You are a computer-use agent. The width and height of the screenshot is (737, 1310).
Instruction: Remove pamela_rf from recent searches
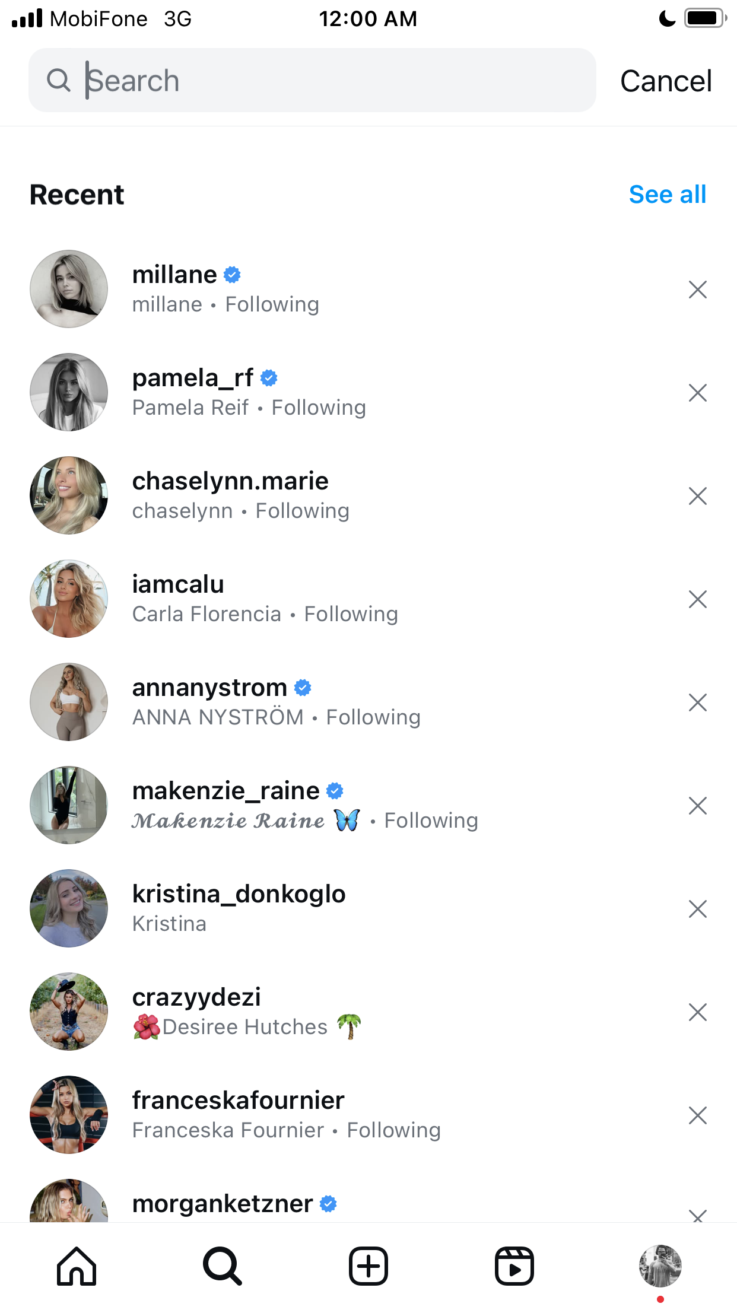(698, 393)
